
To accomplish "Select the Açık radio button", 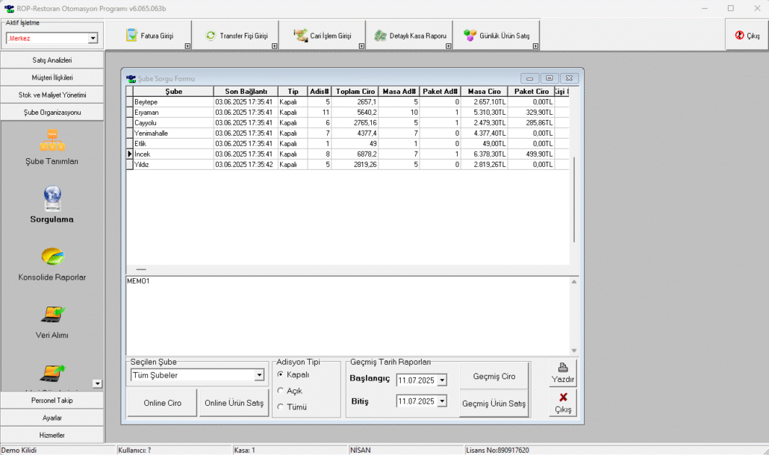I will tap(281, 391).
